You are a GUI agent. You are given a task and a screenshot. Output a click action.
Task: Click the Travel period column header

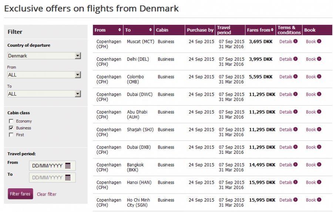230,30
